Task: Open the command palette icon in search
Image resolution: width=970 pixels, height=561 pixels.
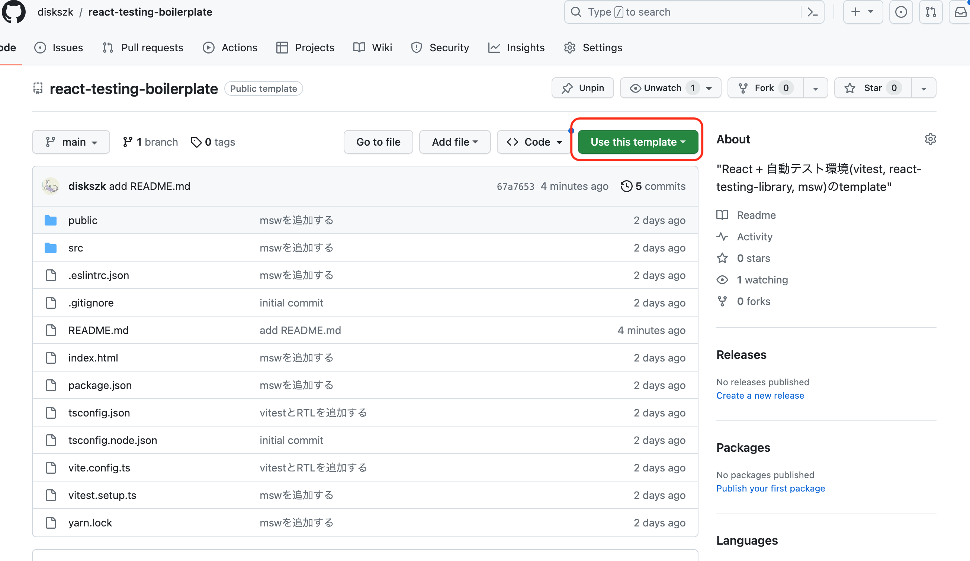Action: tap(812, 12)
